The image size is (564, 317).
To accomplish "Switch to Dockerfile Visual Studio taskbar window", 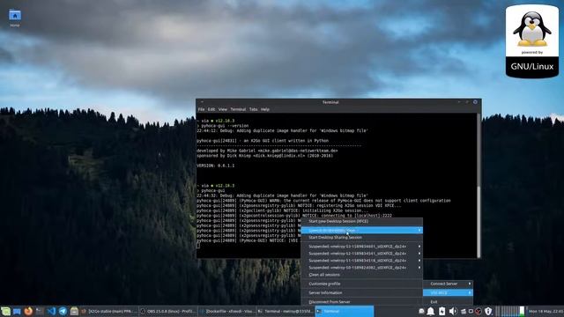I will click(226, 311).
